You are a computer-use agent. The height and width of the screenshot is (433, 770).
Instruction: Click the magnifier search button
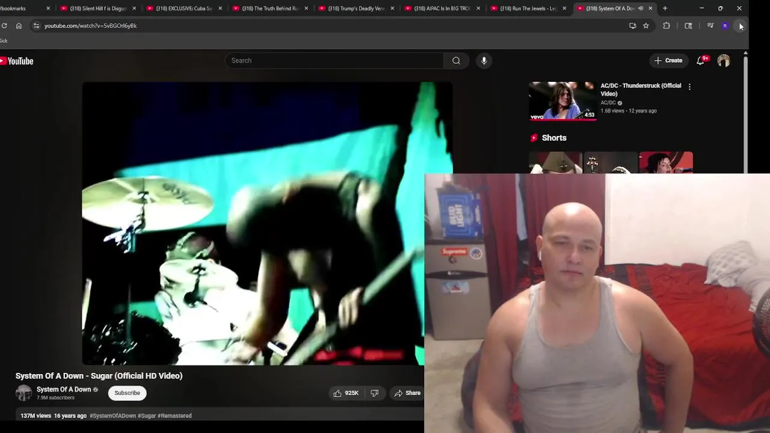pos(456,60)
